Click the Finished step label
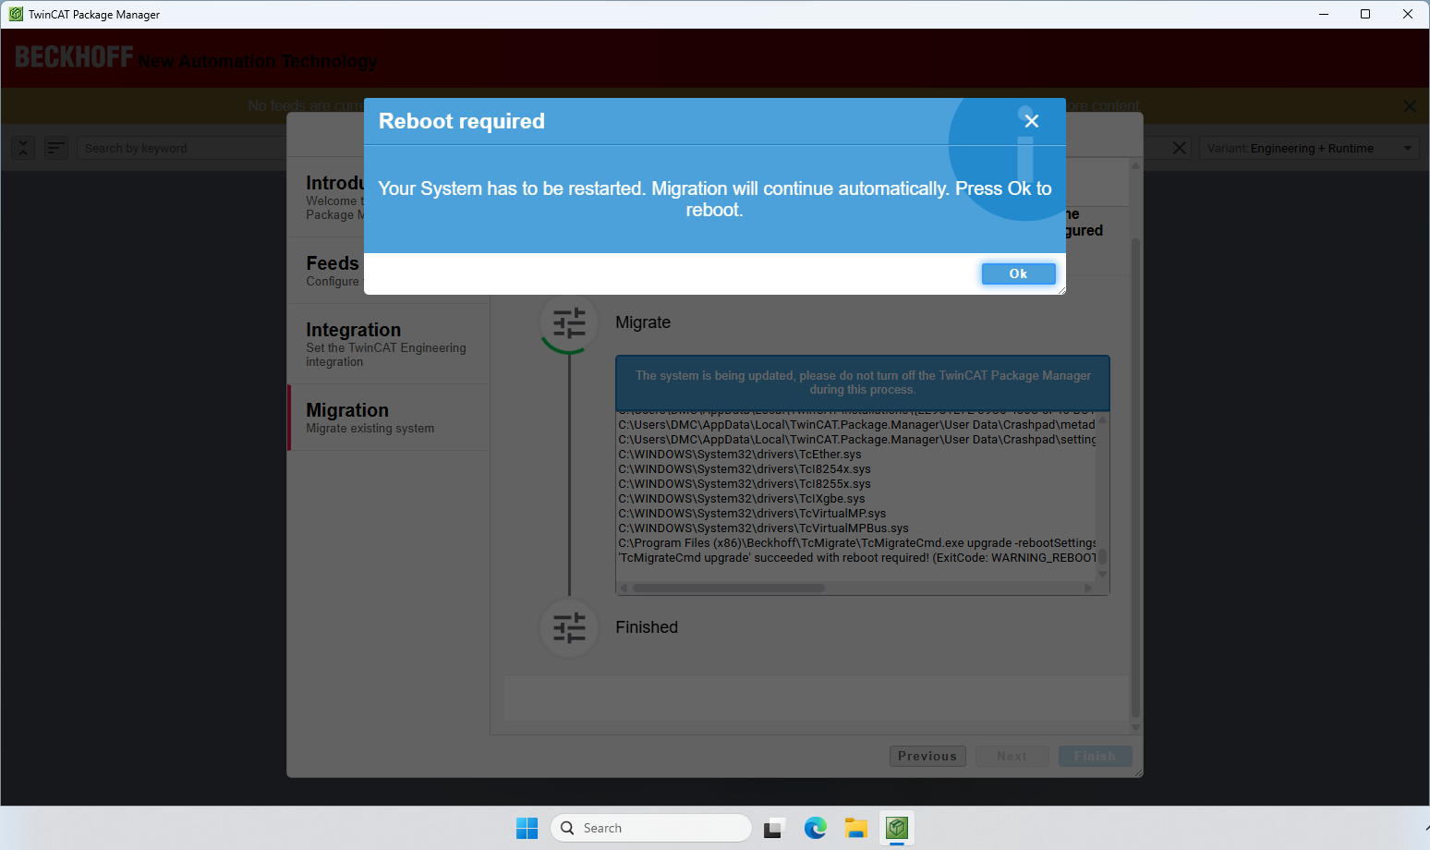 point(647,627)
